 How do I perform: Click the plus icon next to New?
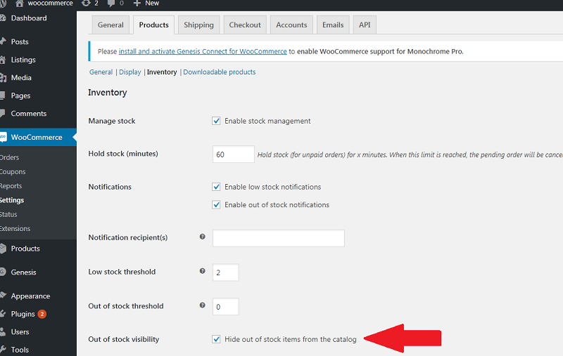(137, 4)
